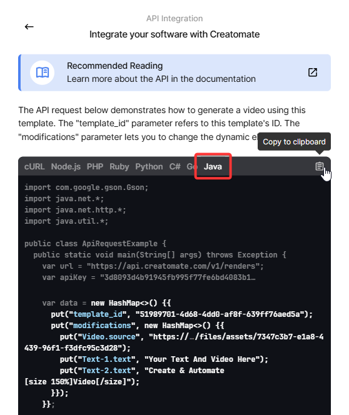Show the Go code example
349x415 pixels.
pos(191,167)
